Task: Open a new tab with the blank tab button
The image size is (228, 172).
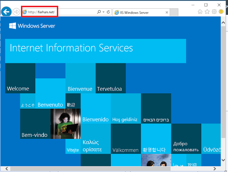Action: (174, 12)
